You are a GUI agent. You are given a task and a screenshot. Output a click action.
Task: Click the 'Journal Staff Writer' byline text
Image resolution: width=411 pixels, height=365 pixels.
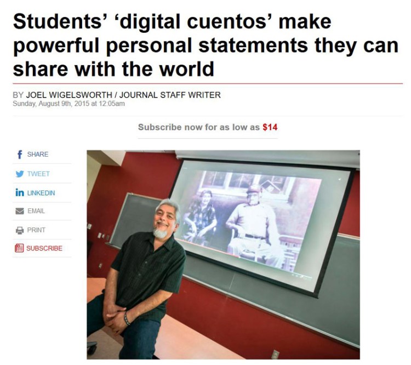click(170, 95)
